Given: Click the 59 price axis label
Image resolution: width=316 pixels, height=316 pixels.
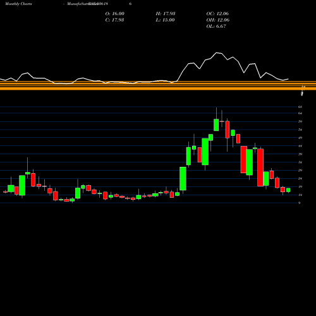Looking at the screenshot, I should point(300,121).
